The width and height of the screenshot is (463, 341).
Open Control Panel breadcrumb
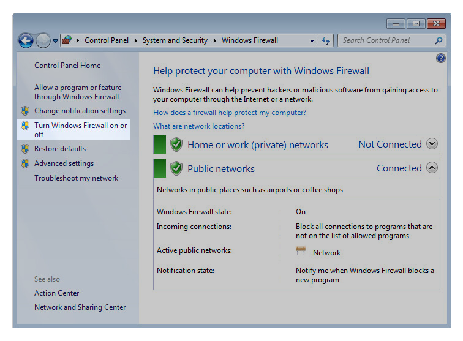(x=107, y=40)
